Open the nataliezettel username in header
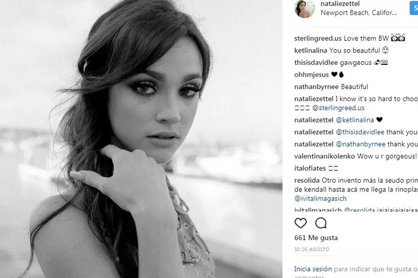 click(340, 4)
